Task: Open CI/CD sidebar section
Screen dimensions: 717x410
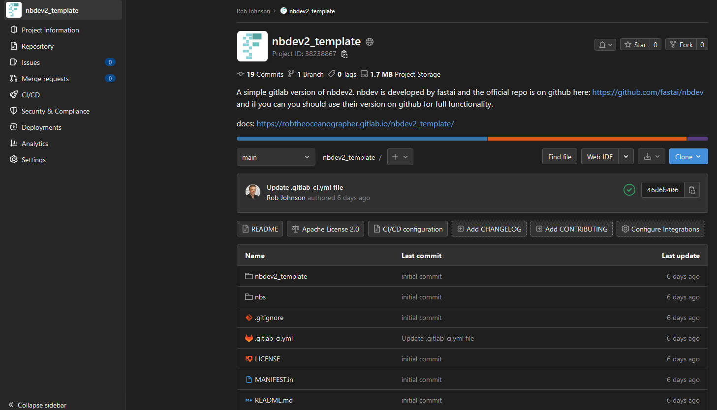Action: [x=31, y=95]
